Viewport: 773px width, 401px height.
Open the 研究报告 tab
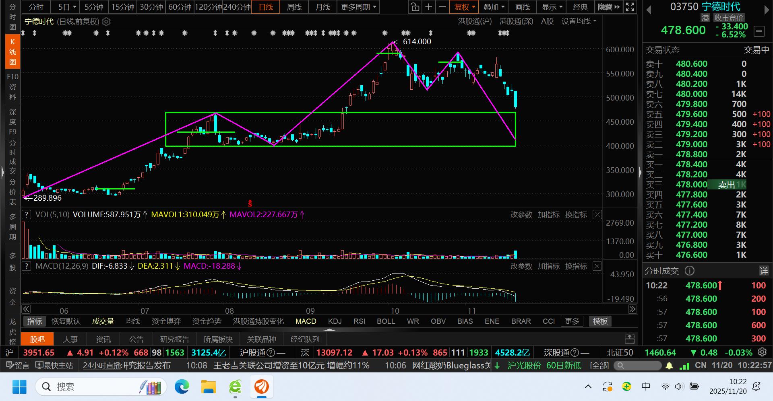pyautogui.click(x=175, y=339)
